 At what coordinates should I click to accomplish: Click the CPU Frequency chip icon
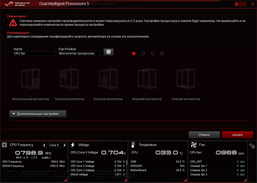pyautogui.click(x=4, y=145)
